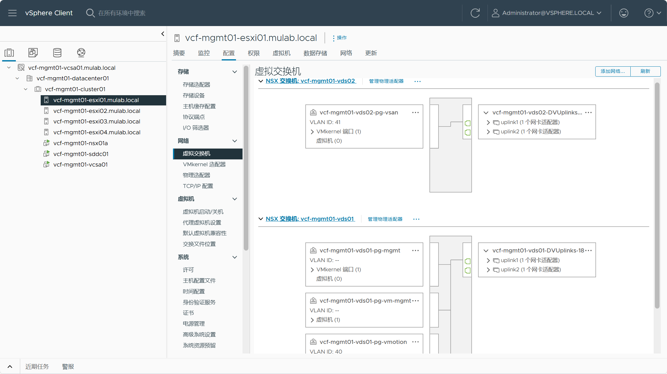Collapse the NSX switch vcf-mgmt01-vds01 section
The width and height of the screenshot is (667, 374).
click(261, 219)
